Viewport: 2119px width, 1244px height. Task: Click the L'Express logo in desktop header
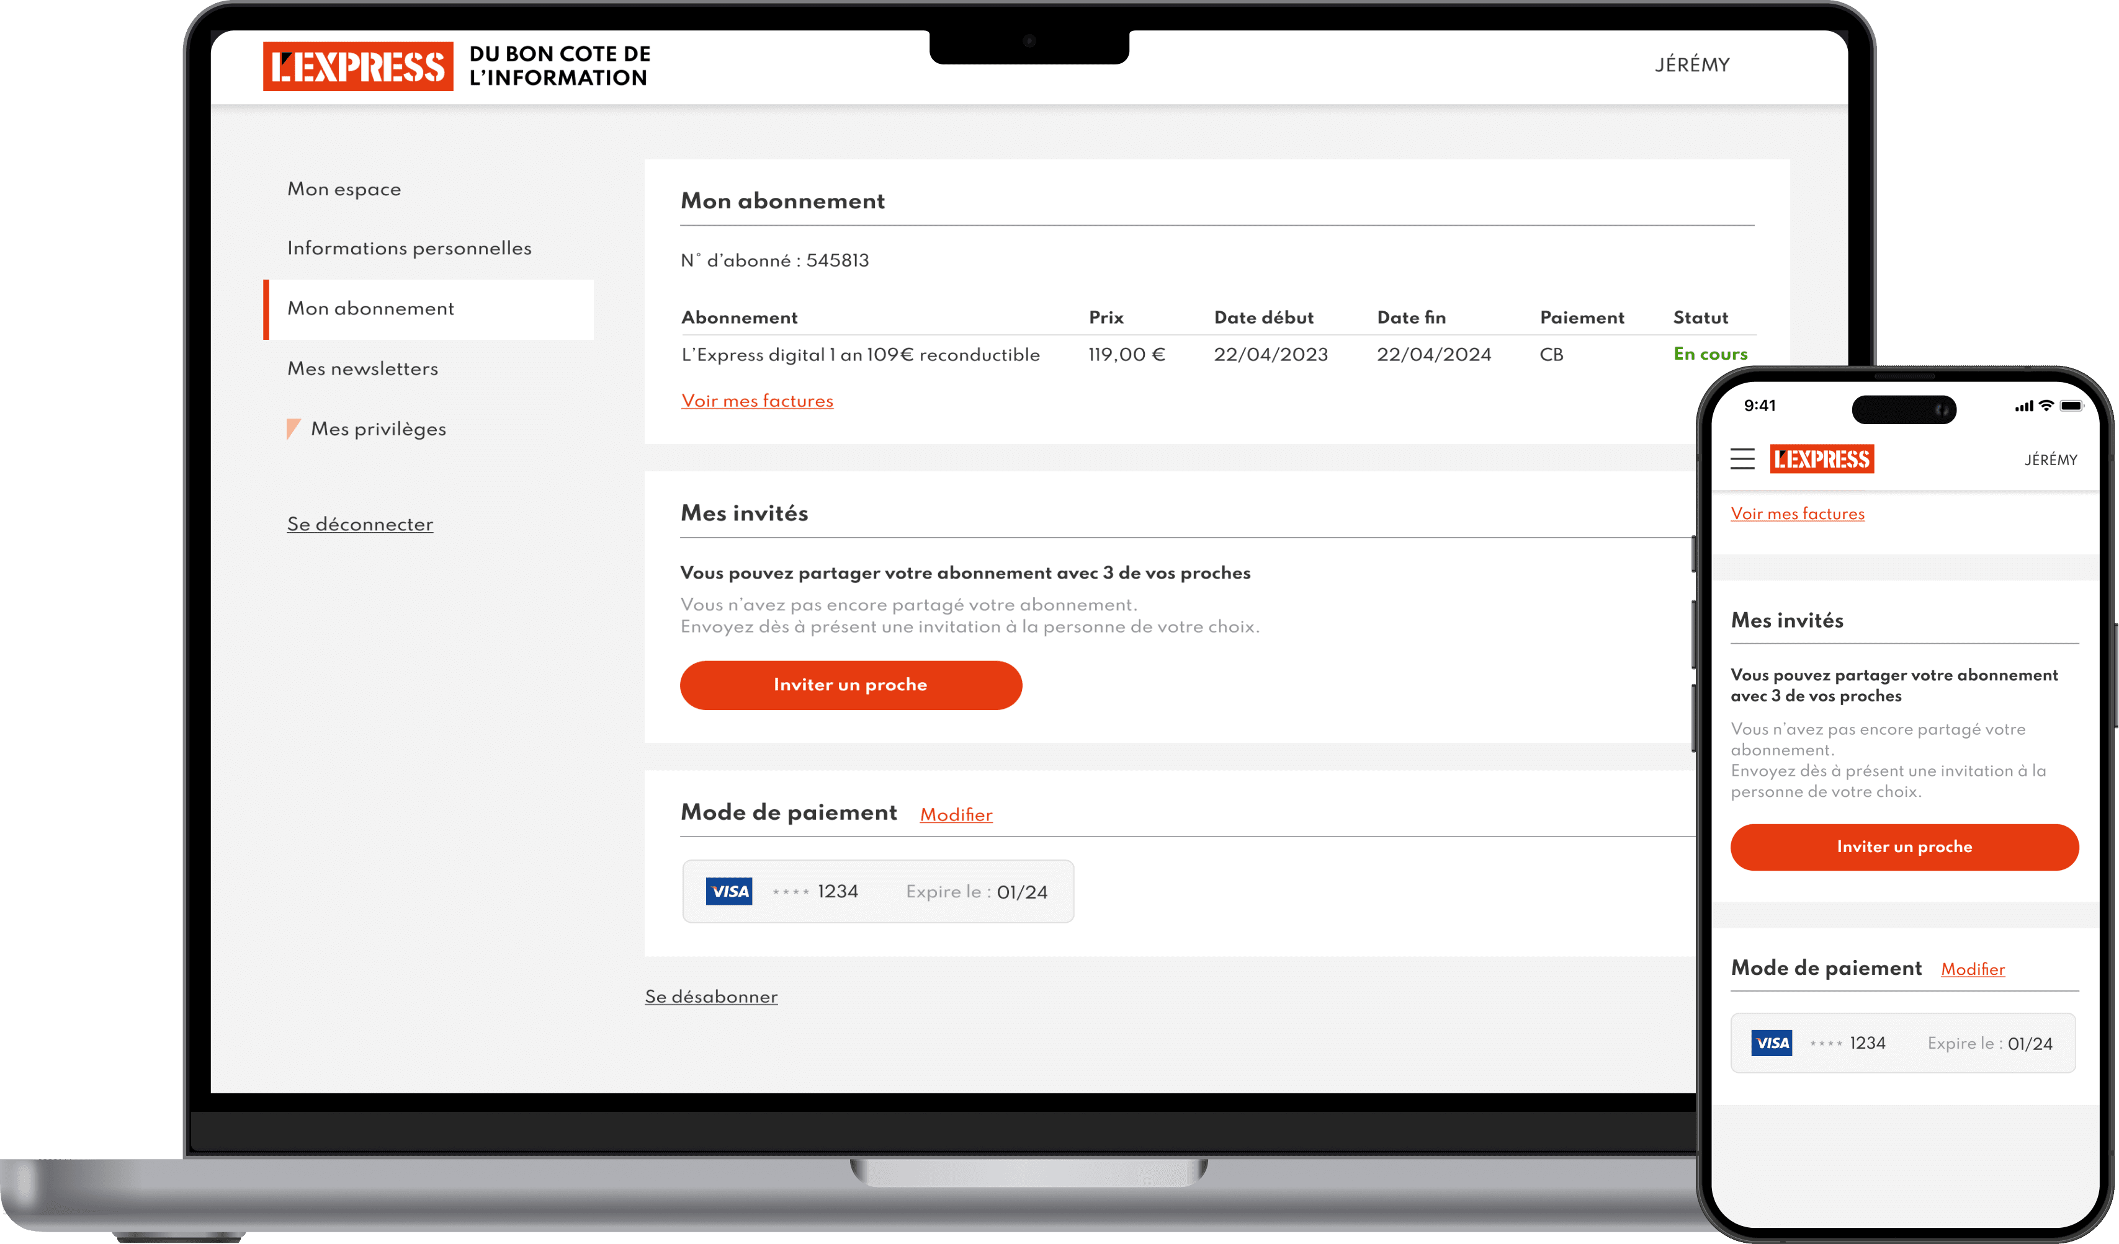(357, 66)
